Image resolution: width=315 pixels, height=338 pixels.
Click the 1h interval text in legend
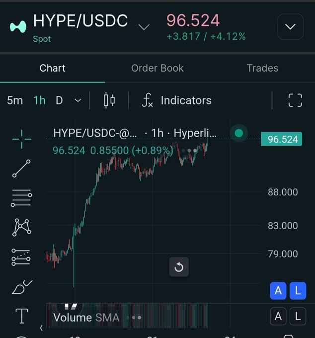(x=157, y=133)
